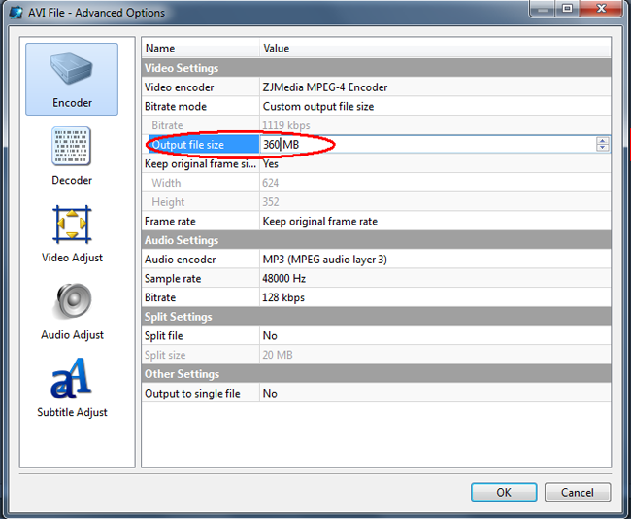Select the Bitrate mode row label
The height and width of the screenshot is (519, 631).
pos(176,106)
